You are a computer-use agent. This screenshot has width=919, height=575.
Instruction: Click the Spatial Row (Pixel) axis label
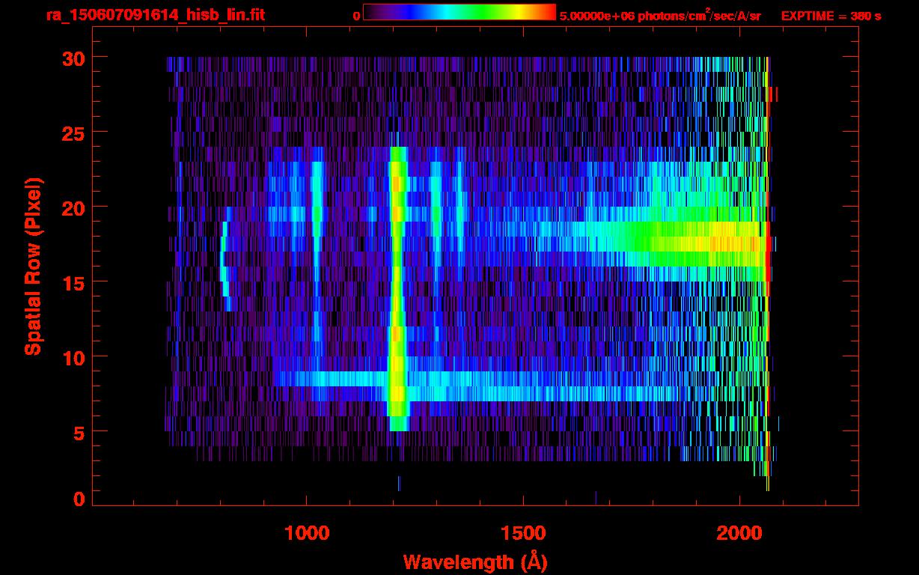point(33,266)
